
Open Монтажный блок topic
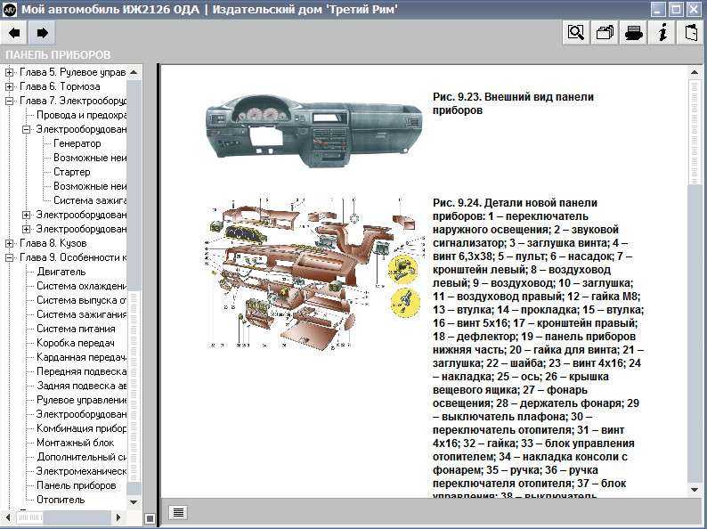[x=76, y=443]
